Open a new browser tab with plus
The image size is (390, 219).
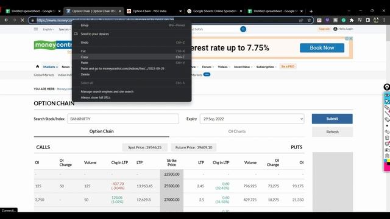(x=311, y=11)
